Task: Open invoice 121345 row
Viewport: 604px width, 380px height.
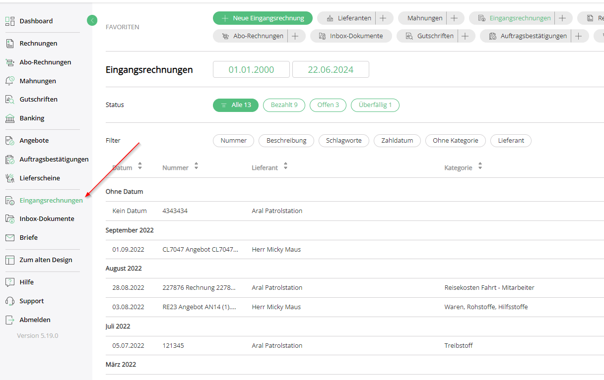Action: coord(355,346)
